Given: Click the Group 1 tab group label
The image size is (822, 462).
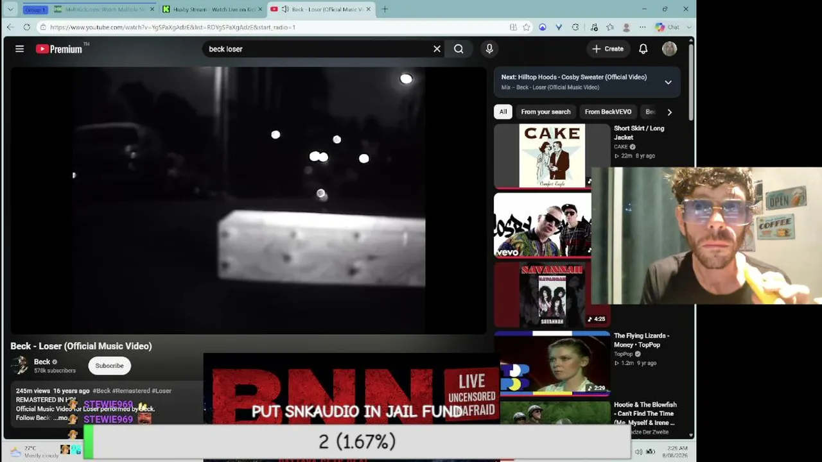Looking at the screenshot, I should pyautogui.click(x=35, y=9).
